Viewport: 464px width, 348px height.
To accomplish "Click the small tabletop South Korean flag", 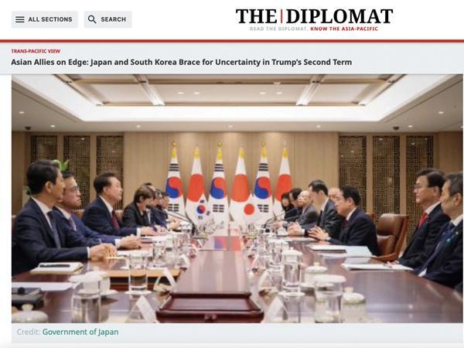I will pos(201,210).
